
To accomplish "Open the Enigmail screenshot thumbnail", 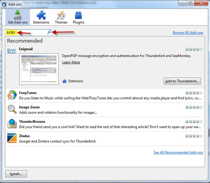I will (39, 69).
